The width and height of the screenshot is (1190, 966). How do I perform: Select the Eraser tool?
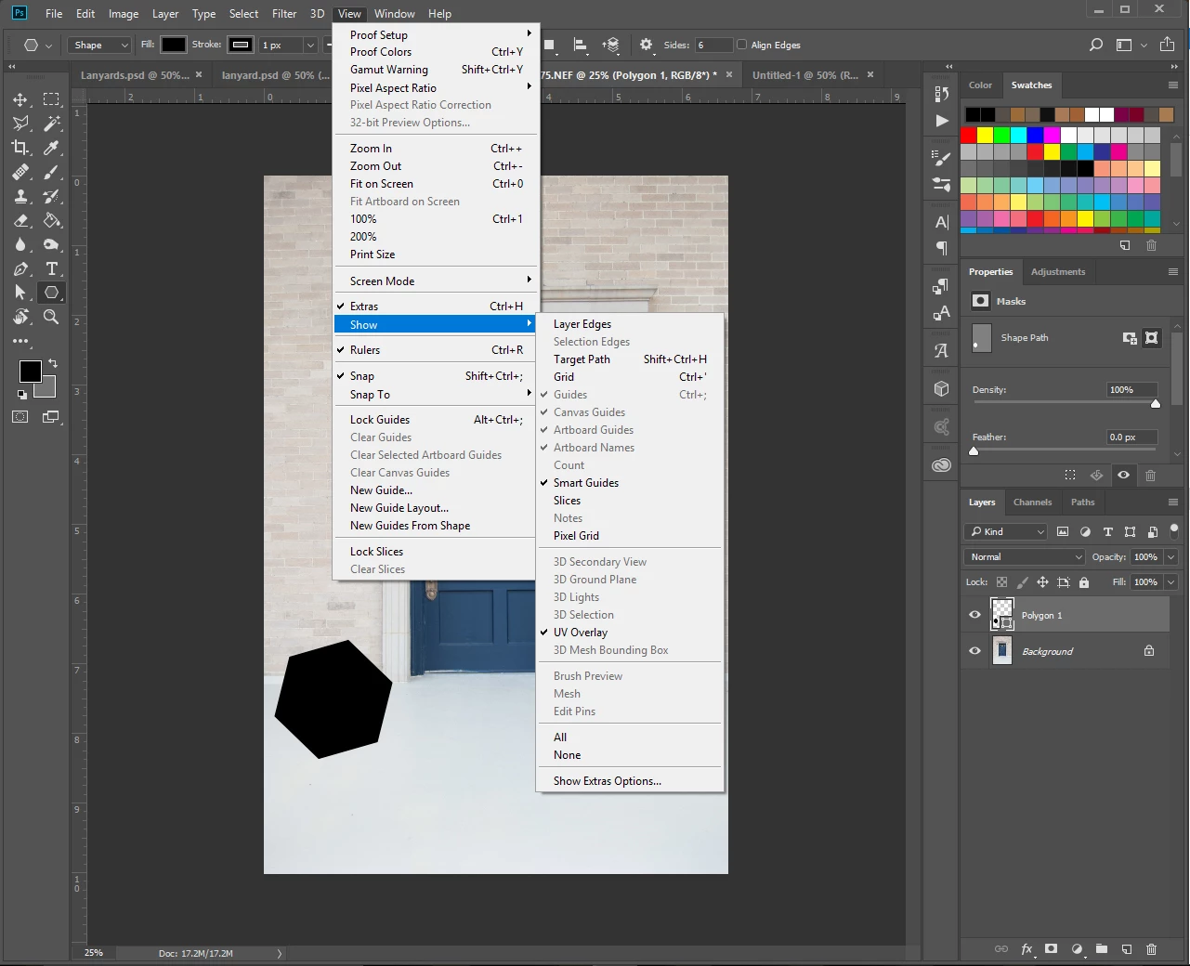click(20, 220)
